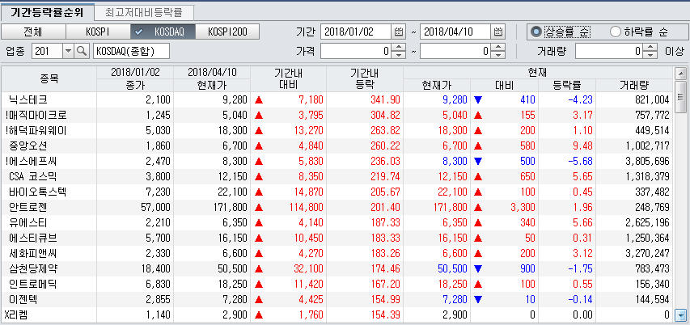Choose the KOSPI200 market button
Viewport: 690px width, 325px height.
click(x=227, y=32)
